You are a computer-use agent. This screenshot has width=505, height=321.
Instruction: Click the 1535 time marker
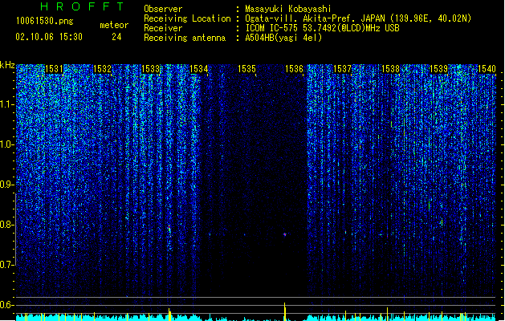pyautogui.click(x=246, y=69)
